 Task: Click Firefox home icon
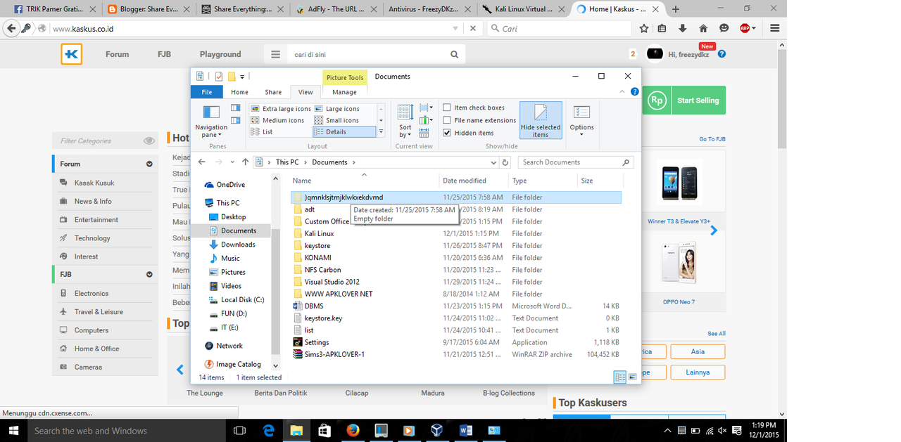pos(703,29)
